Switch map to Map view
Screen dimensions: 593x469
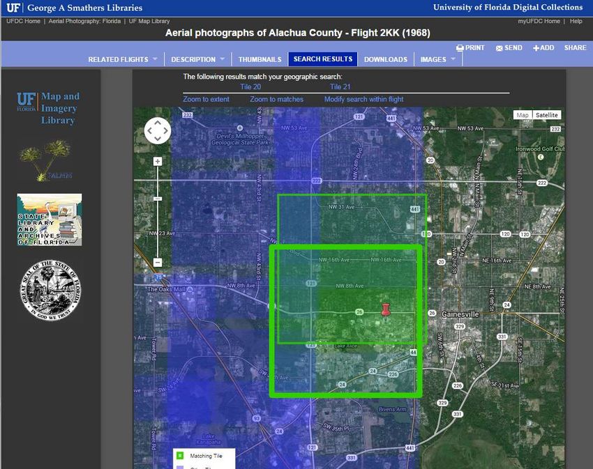[x=523, y=115]
